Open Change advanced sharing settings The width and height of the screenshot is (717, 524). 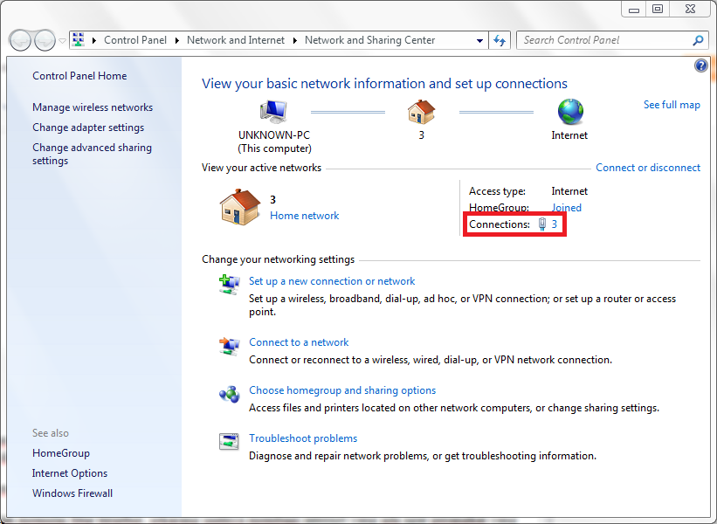(92, 154)
